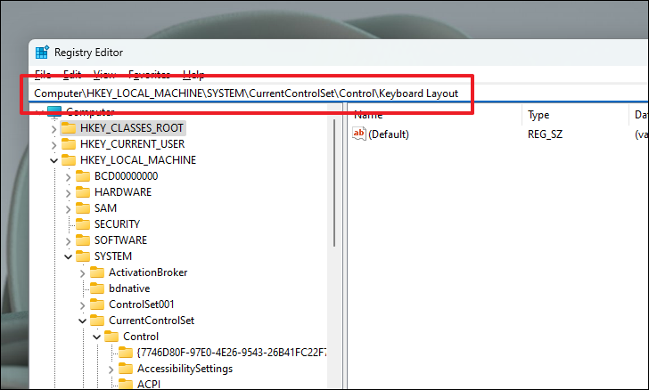Select the HKEY_CLASSES_ROOT key
This screenshot has width=649, height=390.
132,128
